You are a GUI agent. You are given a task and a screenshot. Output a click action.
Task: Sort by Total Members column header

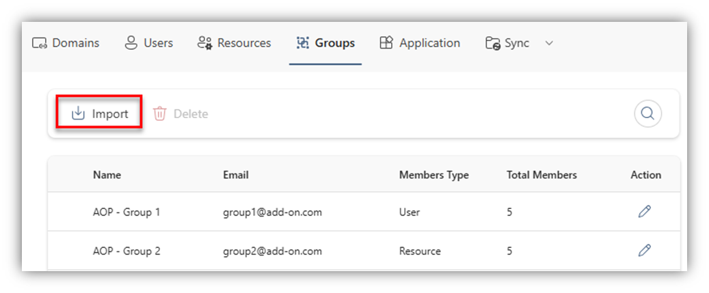point(541,175)
